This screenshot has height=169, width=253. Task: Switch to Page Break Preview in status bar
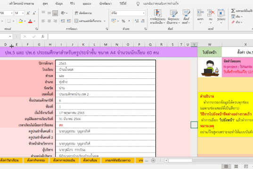click(x=246, y=167)
